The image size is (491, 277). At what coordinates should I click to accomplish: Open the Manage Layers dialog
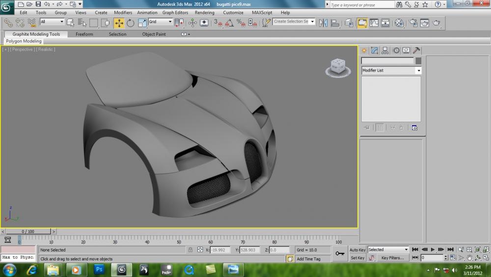[349, 23]
